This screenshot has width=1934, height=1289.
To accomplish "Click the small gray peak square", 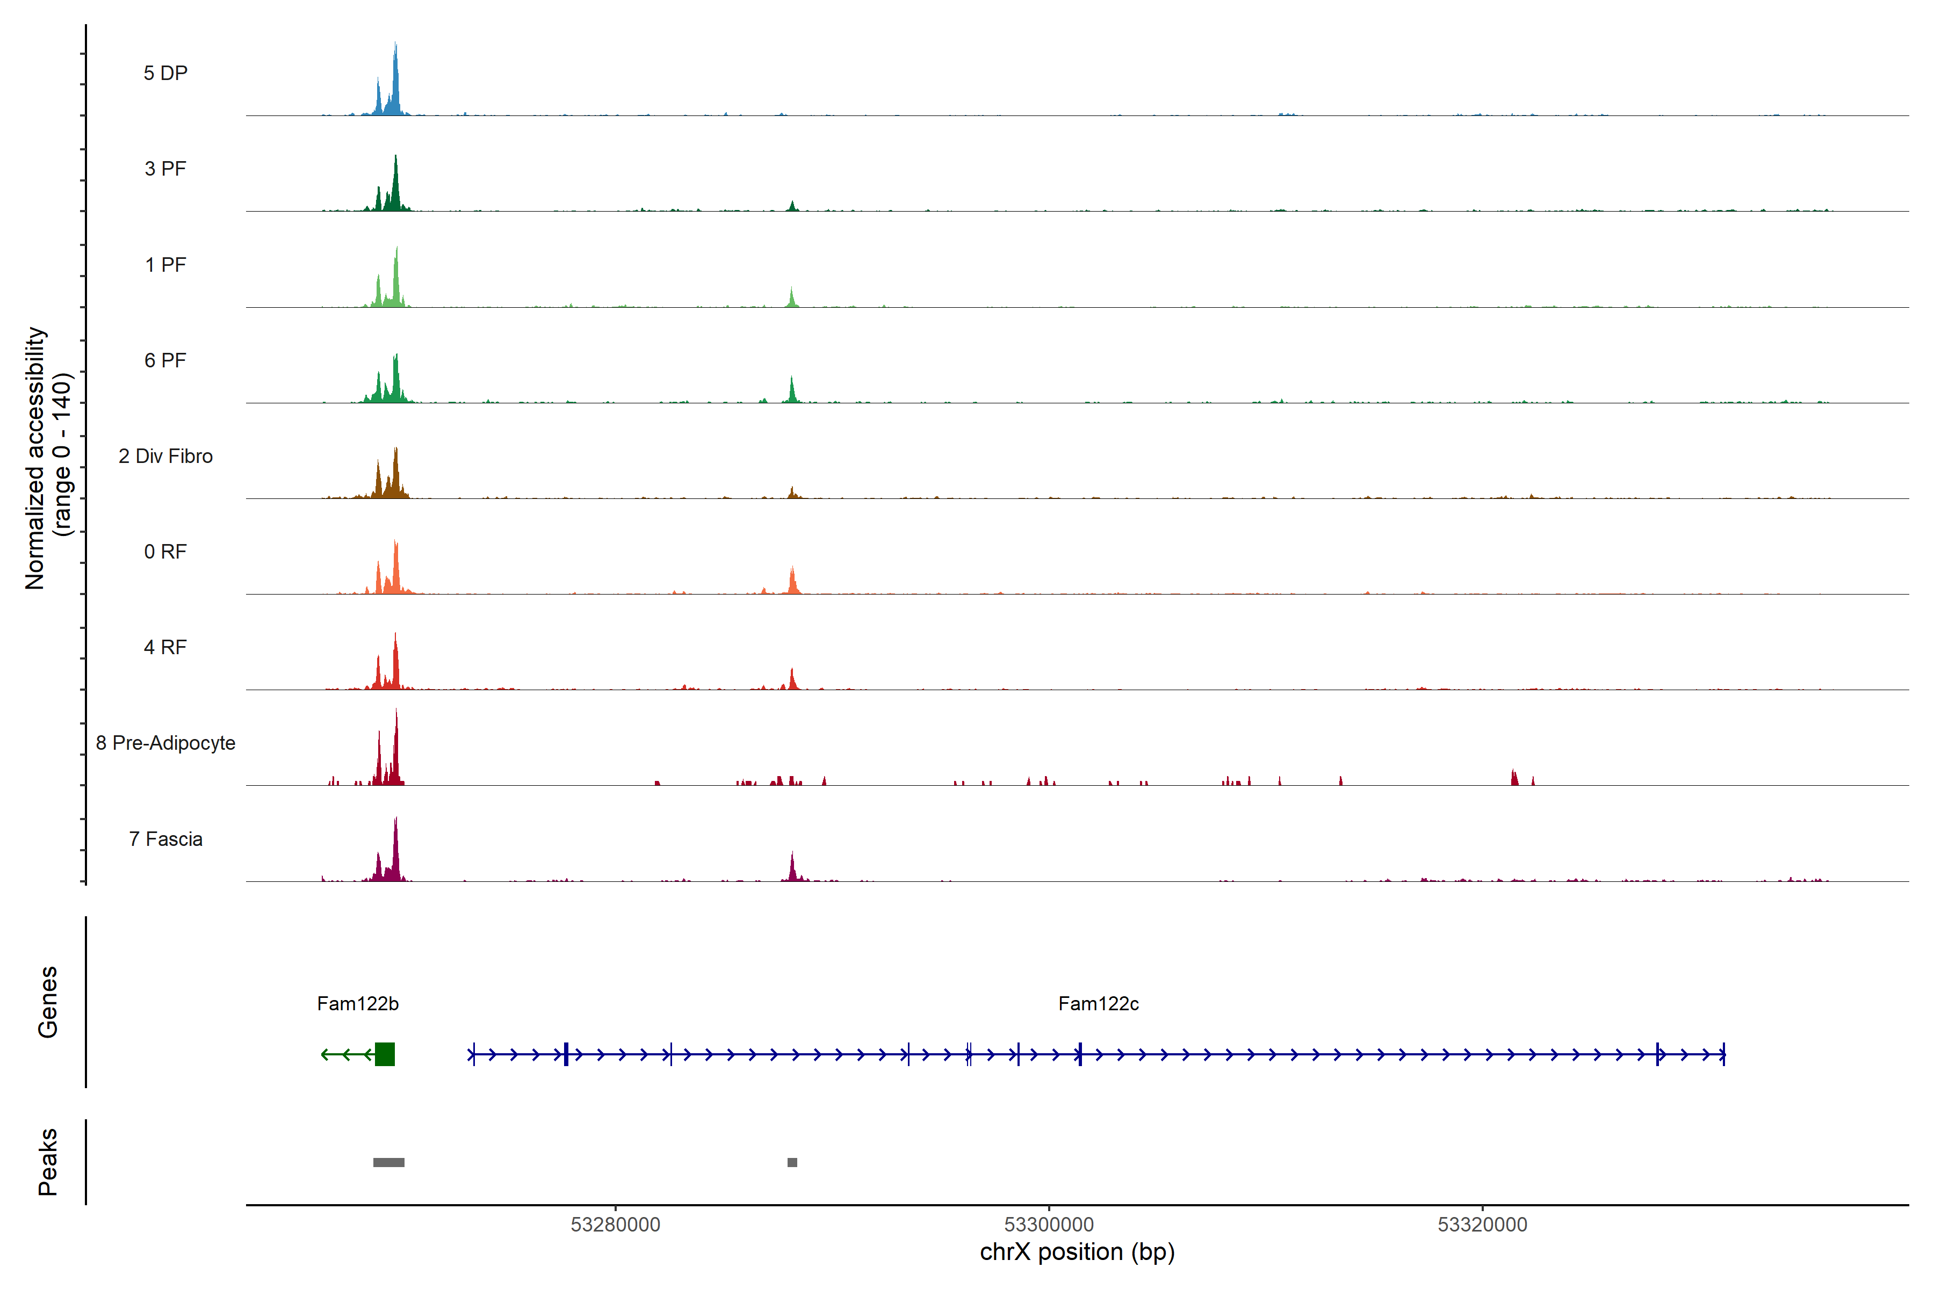I will click(x=792, y=1162).
